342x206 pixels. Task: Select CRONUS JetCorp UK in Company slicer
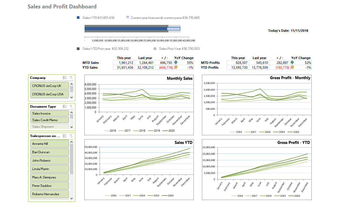[49, 86]
